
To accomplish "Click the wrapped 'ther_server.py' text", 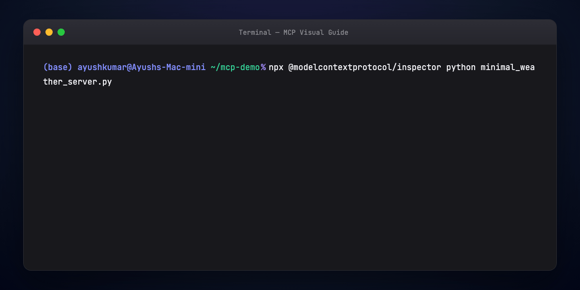I will coord(77,82).
